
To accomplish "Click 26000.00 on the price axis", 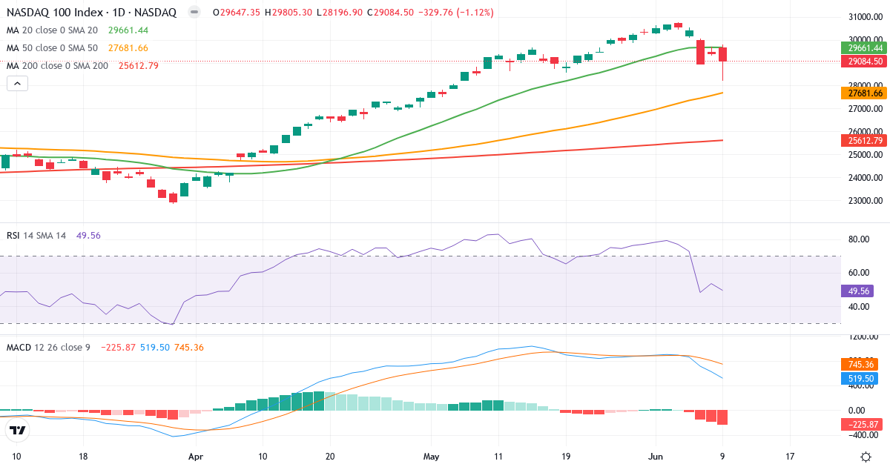I will pyautogui.click(x=865, y=132).
